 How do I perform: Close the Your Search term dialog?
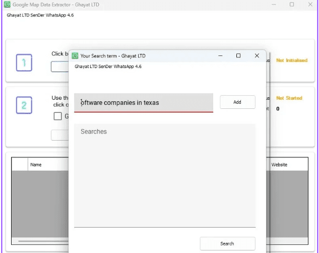click(x=257, y=55)
